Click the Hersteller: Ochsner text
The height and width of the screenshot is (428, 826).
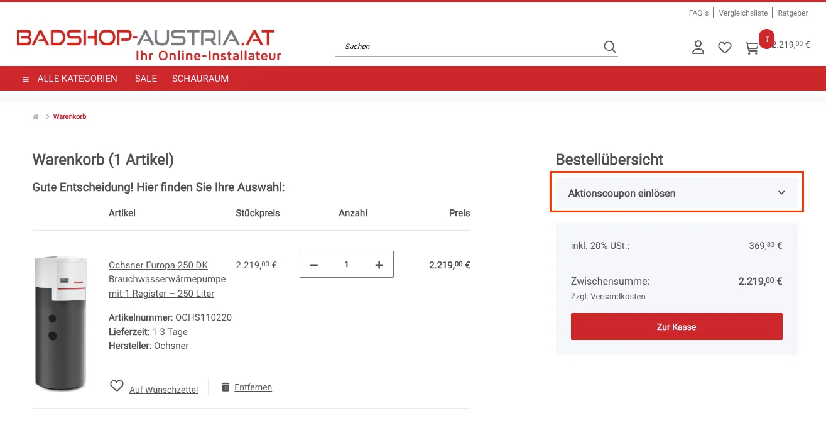coord(149,346)
